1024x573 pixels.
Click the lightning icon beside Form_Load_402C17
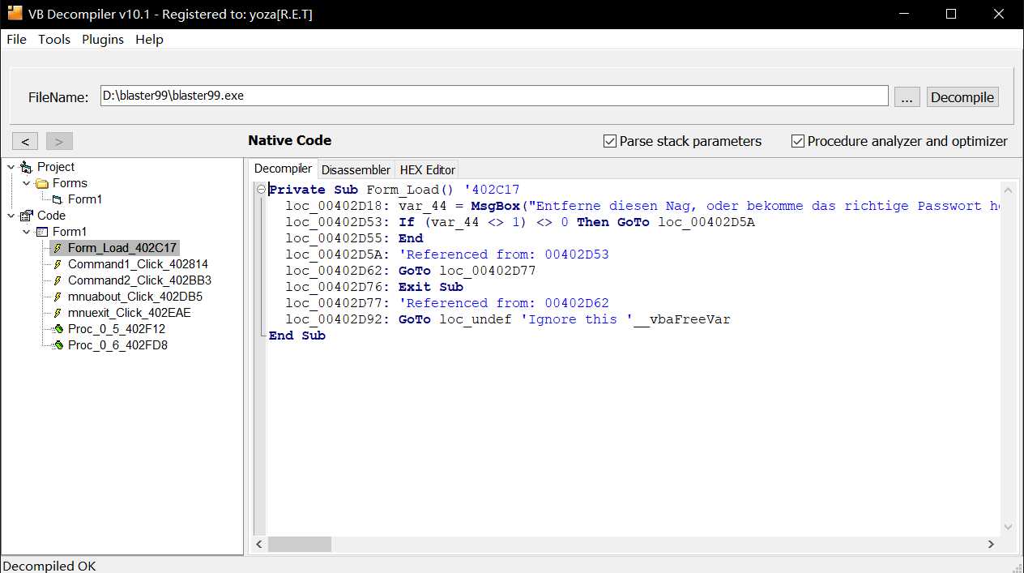pyautogui.click(x=58, y=248)
